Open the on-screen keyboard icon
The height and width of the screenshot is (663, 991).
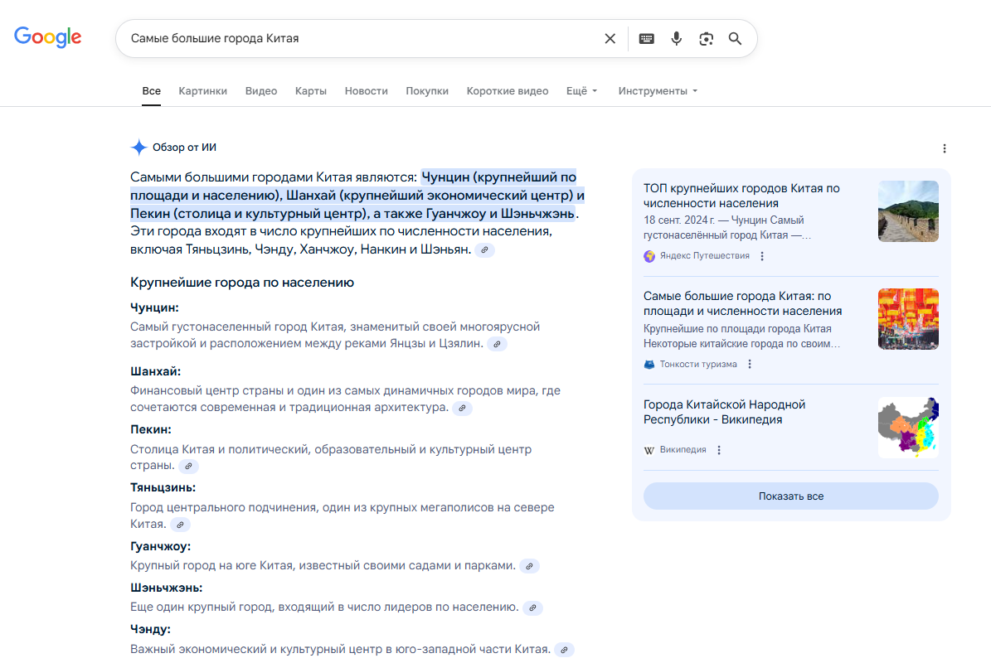646,38
